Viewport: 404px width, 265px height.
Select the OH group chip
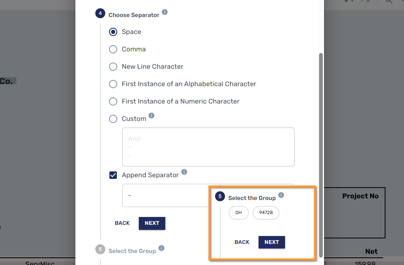(x=238, y=213)
